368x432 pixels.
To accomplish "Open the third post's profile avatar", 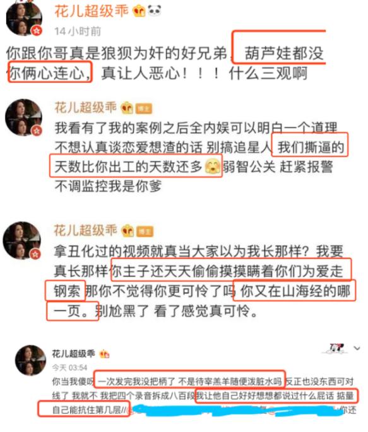I will pyautogui.click(x=21, y=240).
